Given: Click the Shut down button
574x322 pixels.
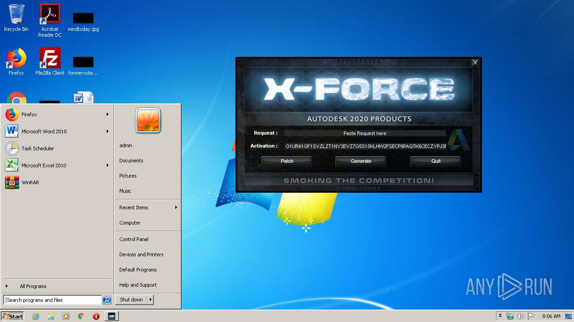Looking at the screenshot, I should tap(131, 300).
